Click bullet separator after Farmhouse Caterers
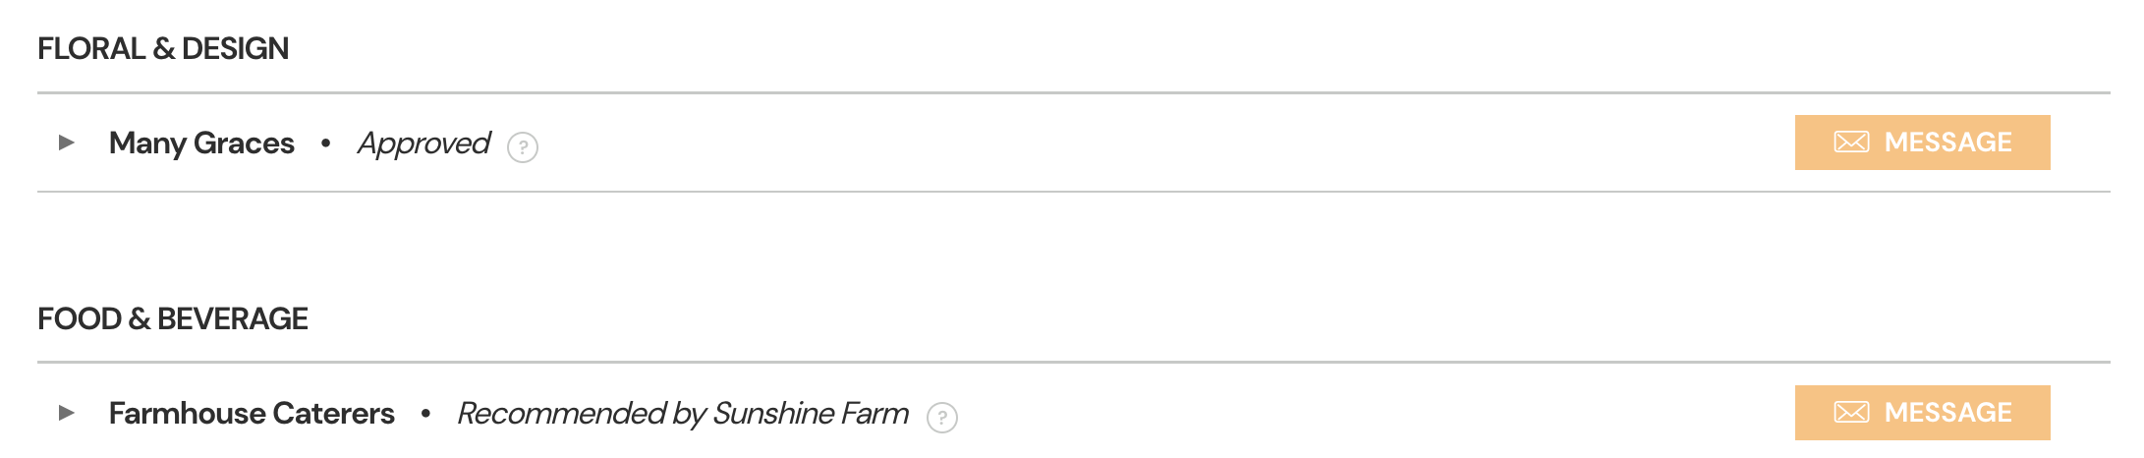This screenshot has width=2144, height=458. (x=425, y=414)
